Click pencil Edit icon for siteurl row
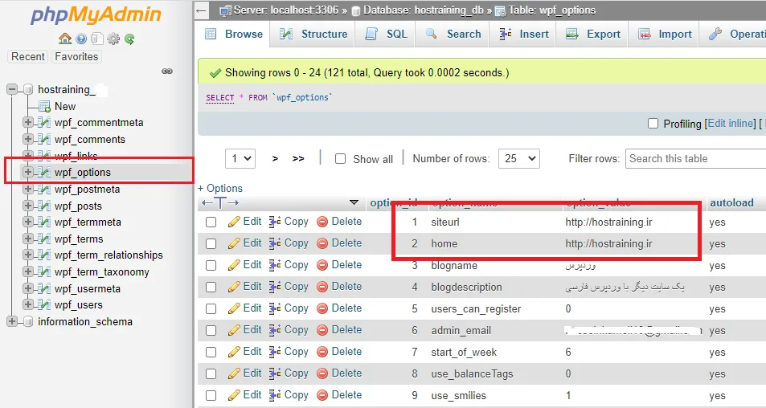This screenshot has width=766, height=408. click(x=234, y=222)
